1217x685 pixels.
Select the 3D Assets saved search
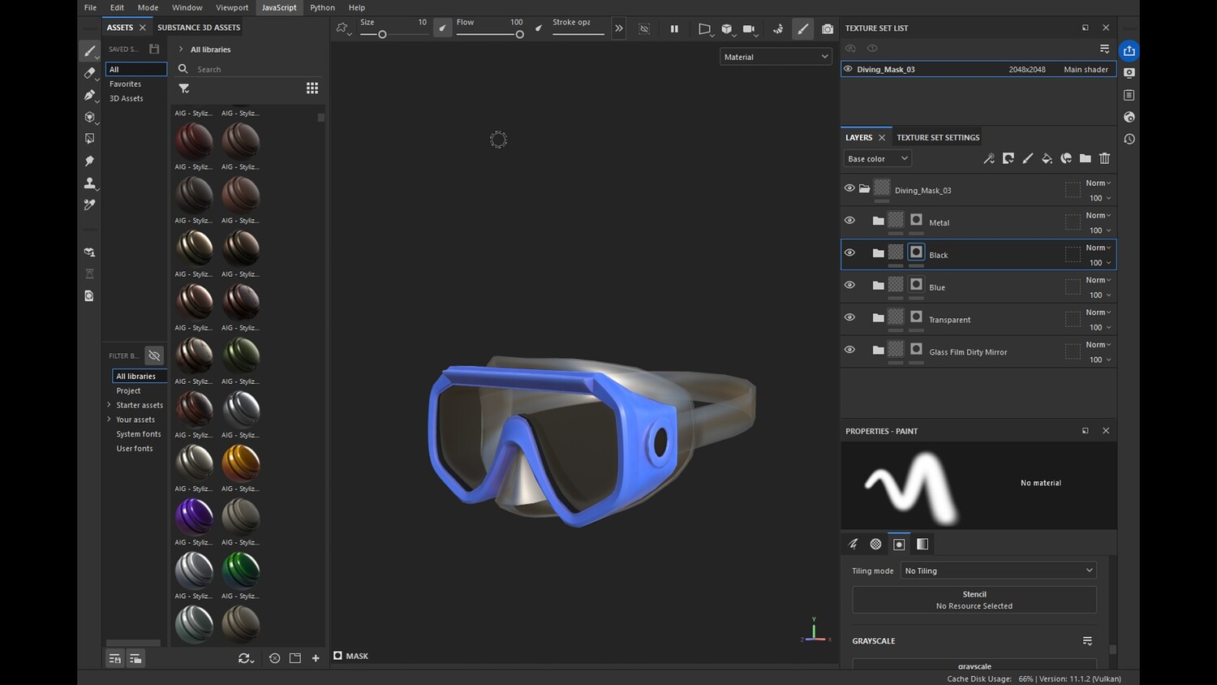pos(127,98)
